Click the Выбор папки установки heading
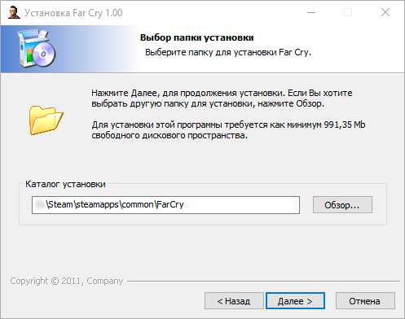Image resolution: width=405 pixels, height=319 pixels. [197, 37]
